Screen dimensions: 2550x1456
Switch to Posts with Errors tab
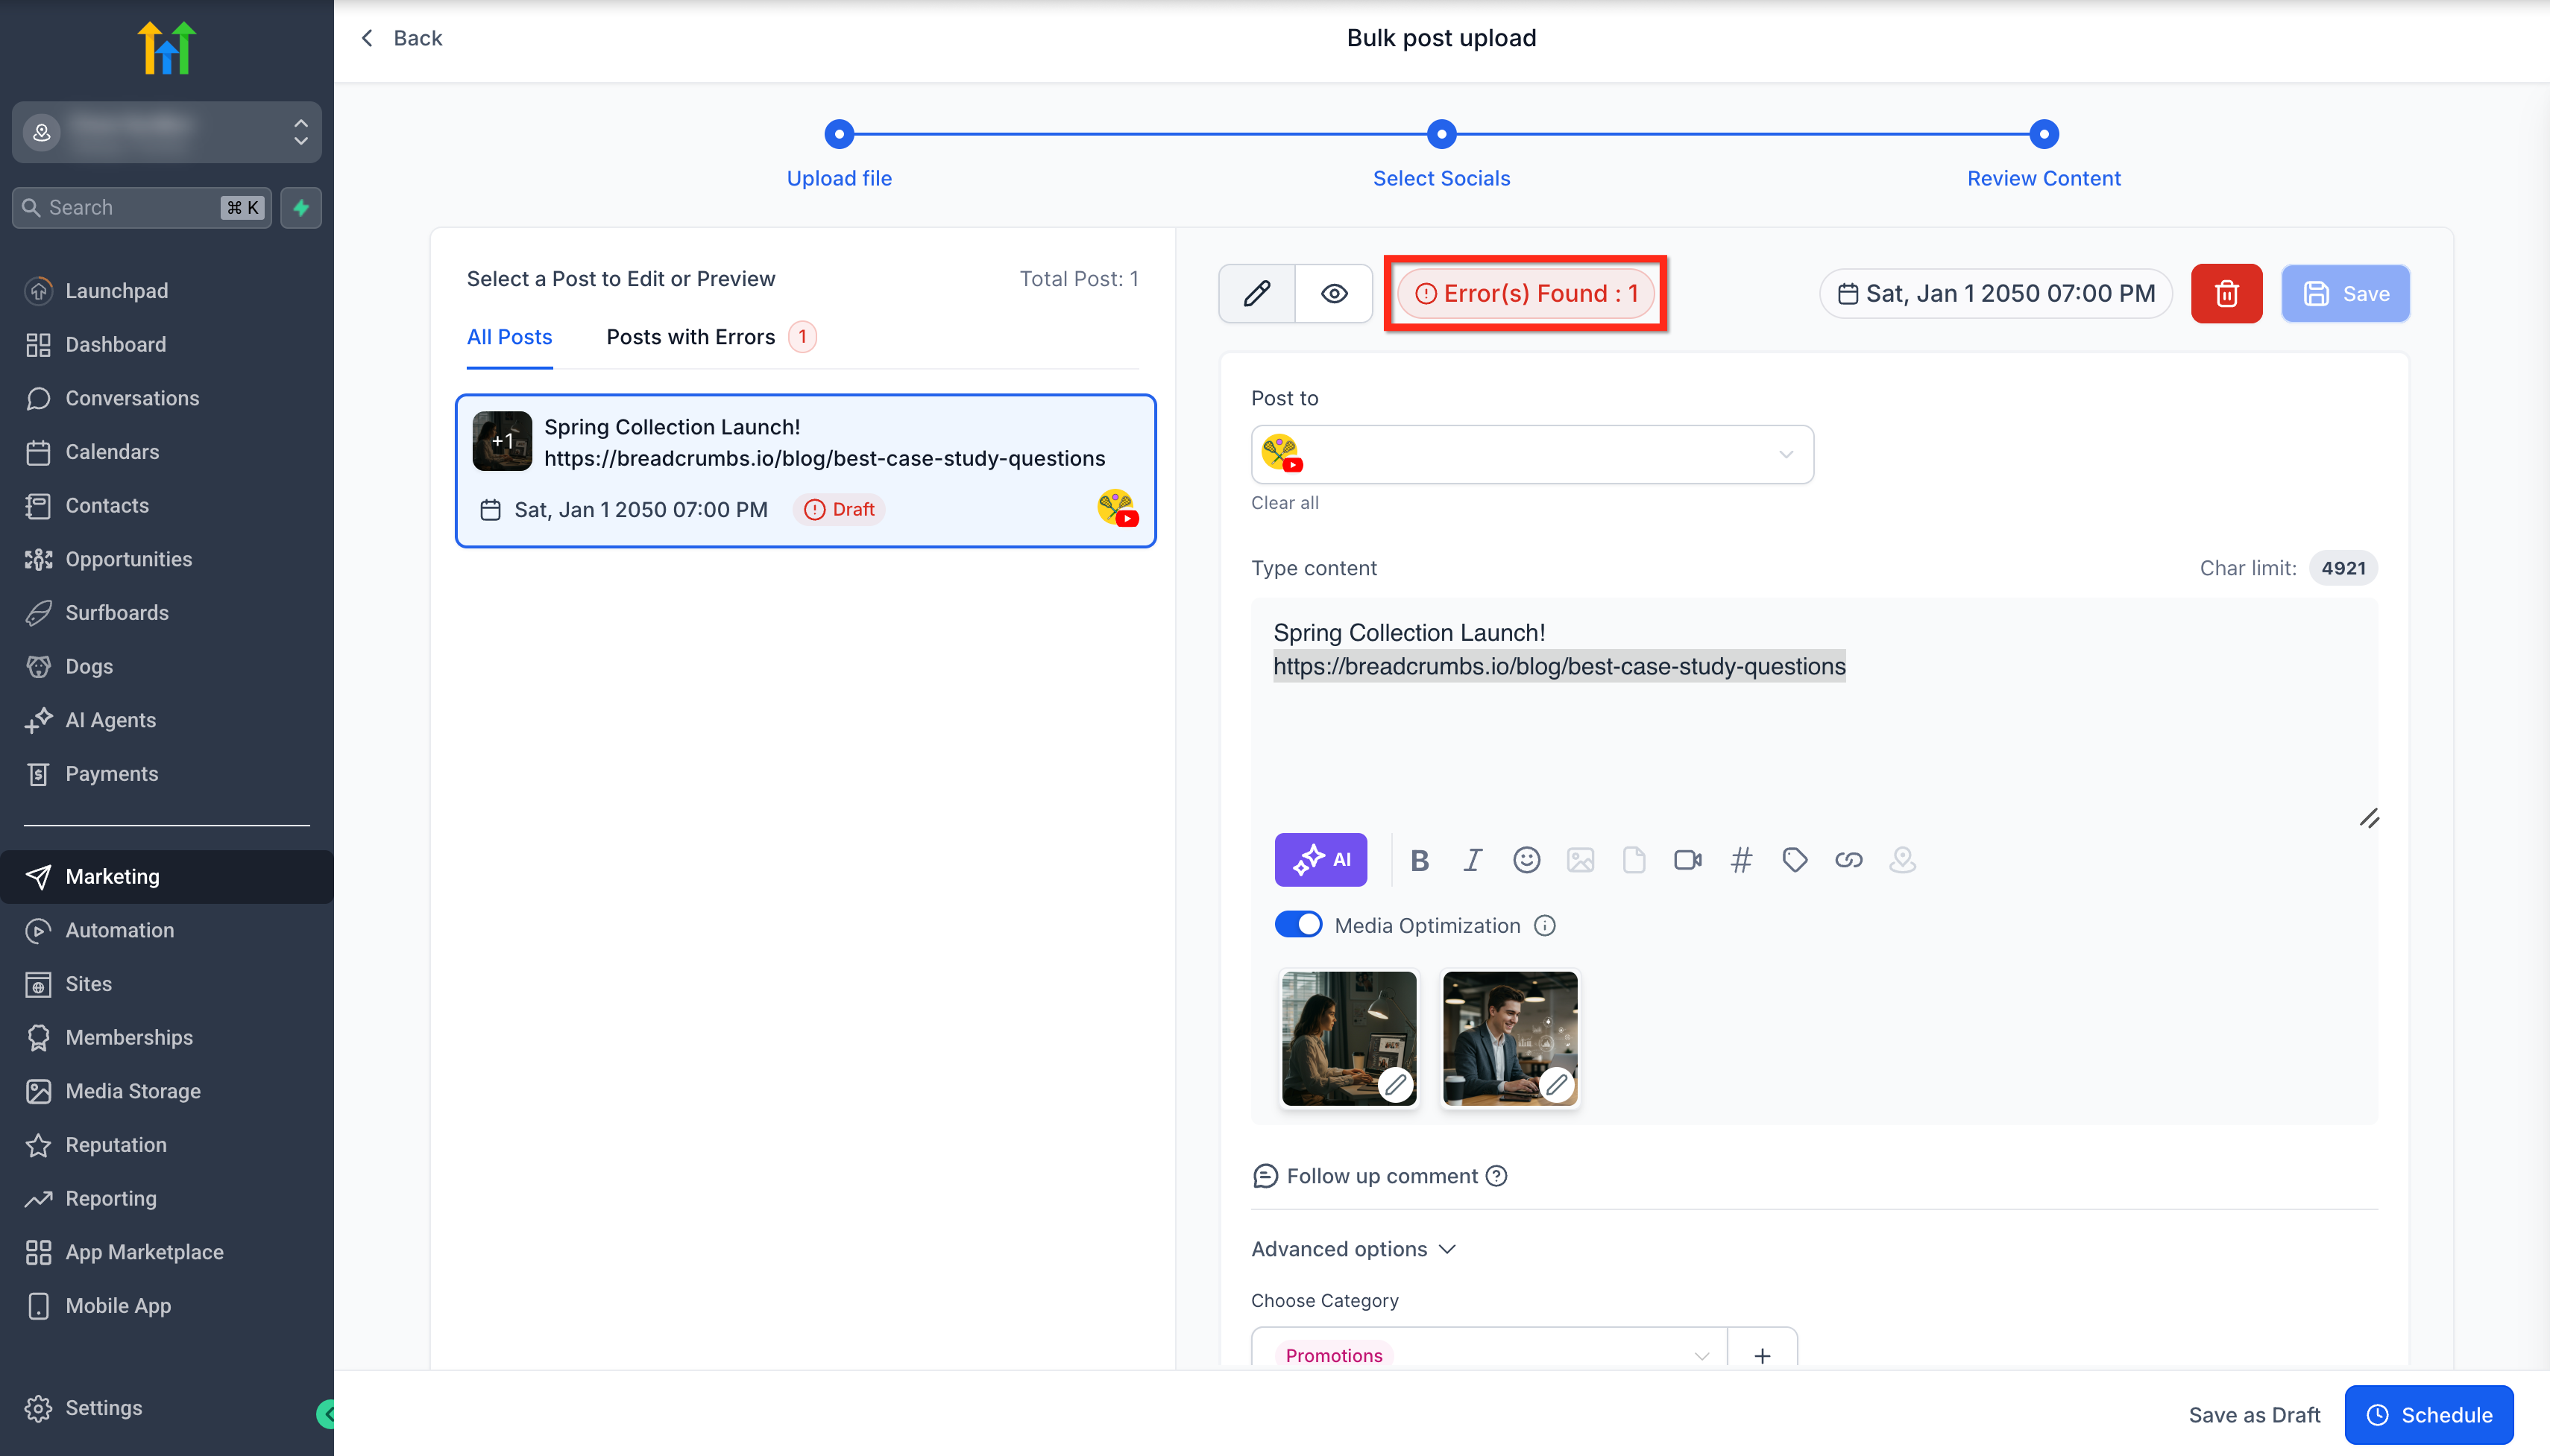click(690, 337)
